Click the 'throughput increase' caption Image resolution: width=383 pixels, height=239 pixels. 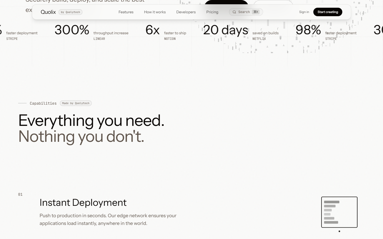coord(111,33)
